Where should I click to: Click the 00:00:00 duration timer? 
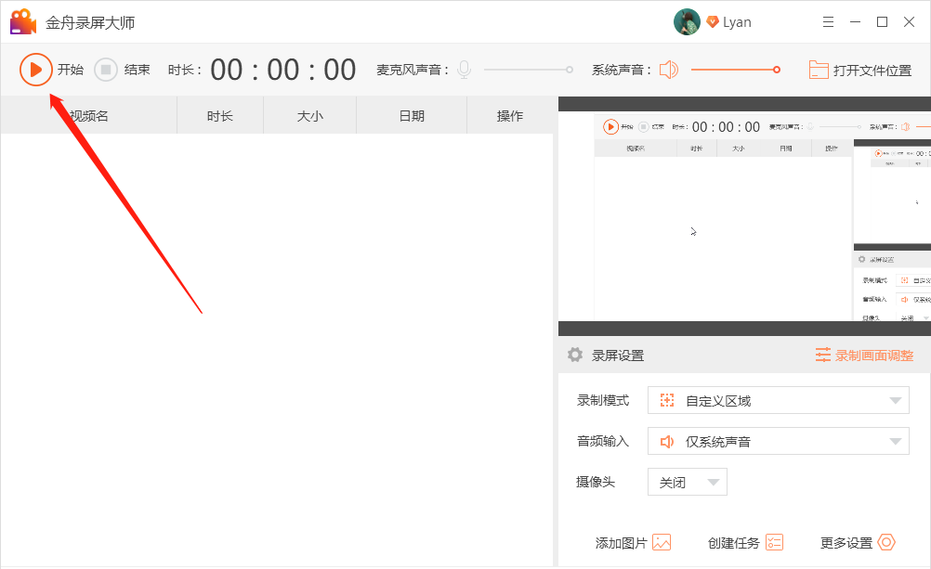point(283,70)
